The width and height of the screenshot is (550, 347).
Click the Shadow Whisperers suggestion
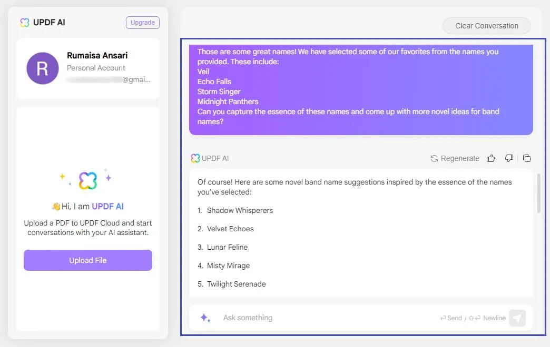point(240,210)
